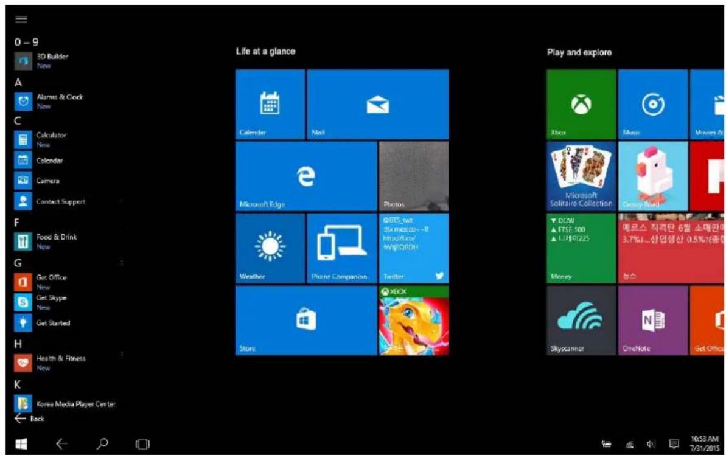Screen dimensions: 726x455
Task: Click the taskbar back arrow
Action: click(x=61, y=444)
